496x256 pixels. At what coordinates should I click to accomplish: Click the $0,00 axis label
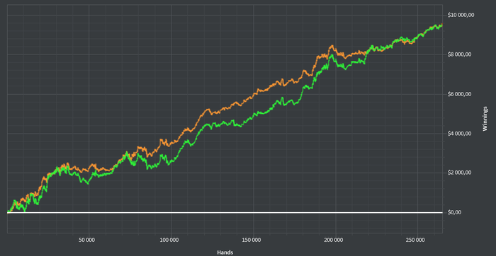click(454, 212)
